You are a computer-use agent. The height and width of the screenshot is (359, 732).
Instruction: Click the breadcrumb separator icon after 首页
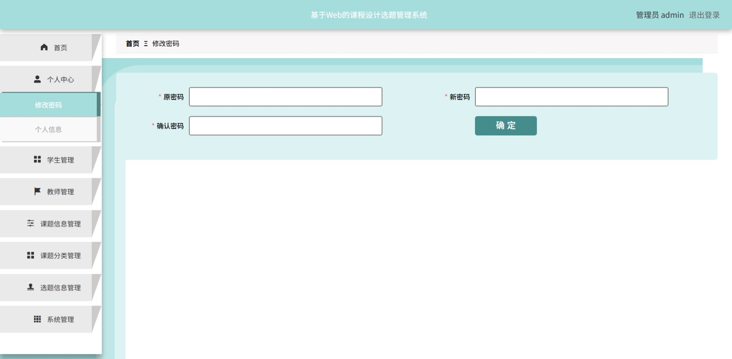tap(146, 44)
